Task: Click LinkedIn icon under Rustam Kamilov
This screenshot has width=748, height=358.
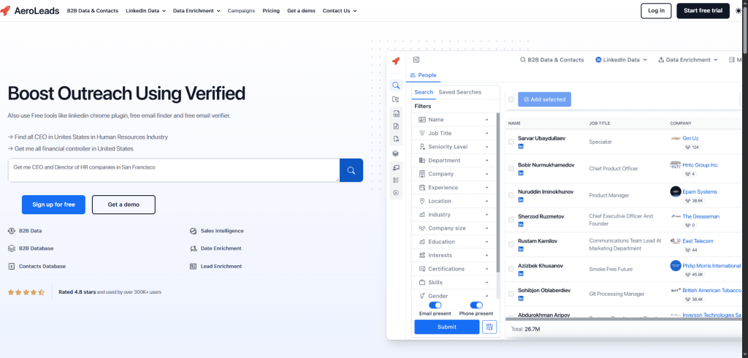Action: click(521, 249)
